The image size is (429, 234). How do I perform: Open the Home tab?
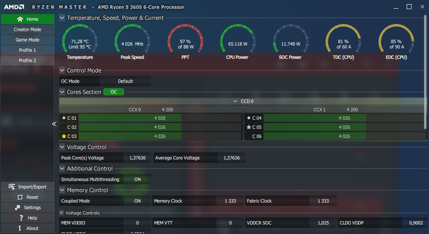pos(28,19)
